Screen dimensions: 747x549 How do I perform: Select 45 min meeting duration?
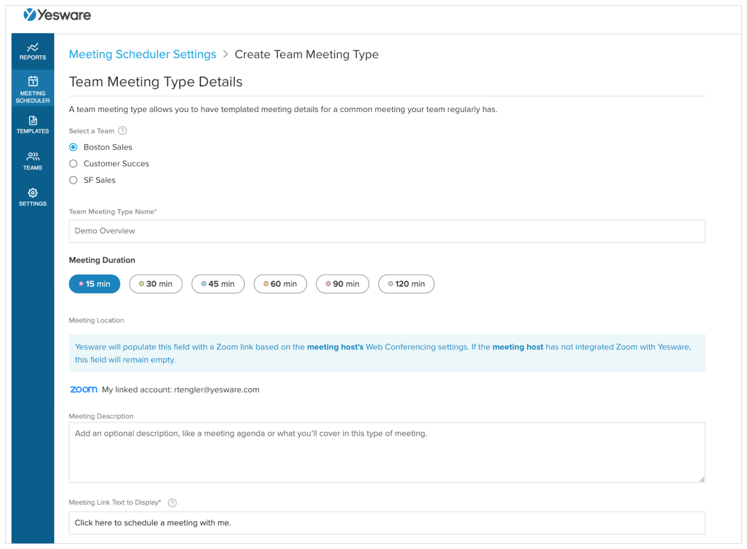coord(218,284)
